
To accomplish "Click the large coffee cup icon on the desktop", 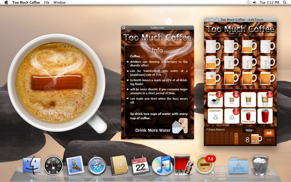I will point(57,83).
